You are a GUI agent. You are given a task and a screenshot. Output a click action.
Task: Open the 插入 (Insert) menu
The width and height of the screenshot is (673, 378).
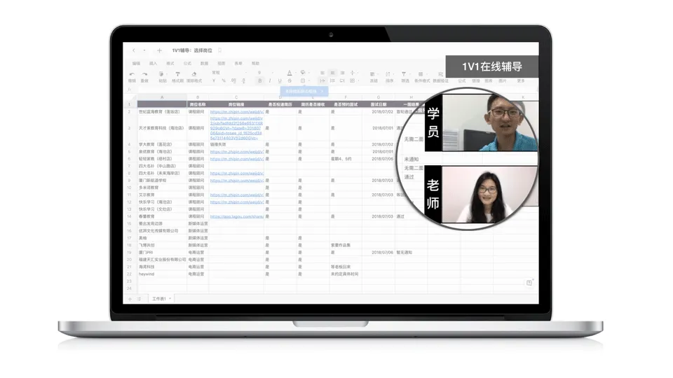point(153,63)
